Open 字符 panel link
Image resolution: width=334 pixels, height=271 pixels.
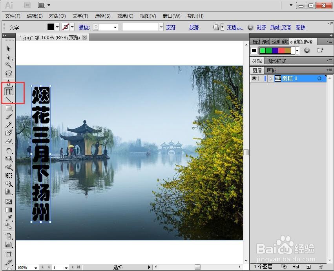(x=171, y=27)
